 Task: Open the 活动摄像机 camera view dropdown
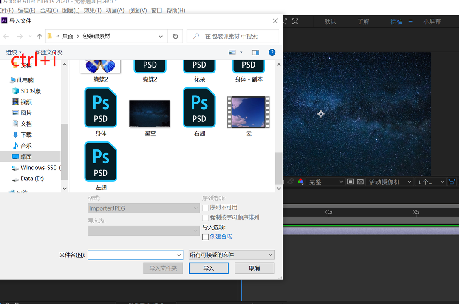390,182
